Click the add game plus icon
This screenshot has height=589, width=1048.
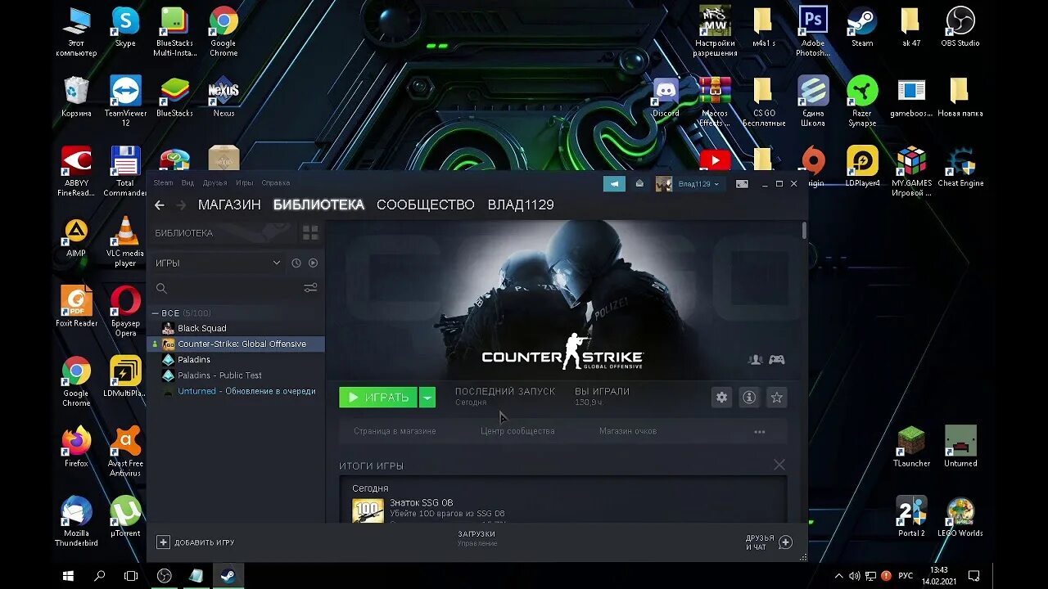[x=163, y=542]
